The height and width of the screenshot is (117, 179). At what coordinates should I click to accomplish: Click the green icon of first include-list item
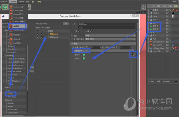[84, 55]
